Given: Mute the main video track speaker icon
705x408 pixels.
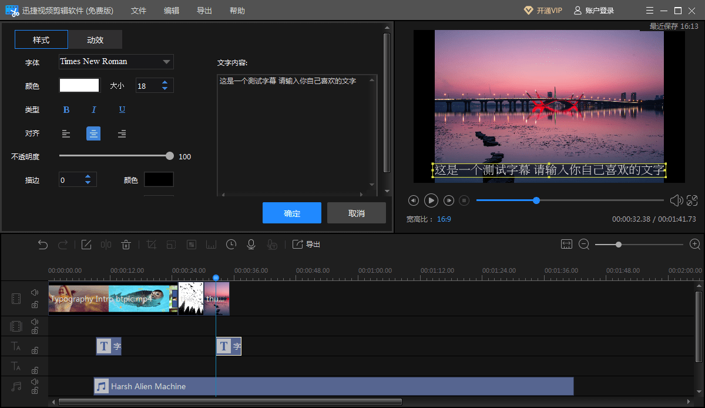Looking at the screenshot, I should pyautogui.click(x=34, y=292).
